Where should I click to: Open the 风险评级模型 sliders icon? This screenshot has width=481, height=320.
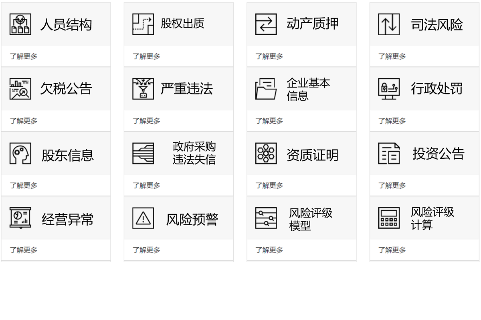click(x=265, y=218)
